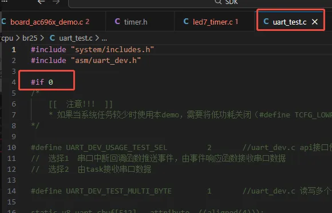
Task: Click the 选择1 comment line
Action: click(x=159, y=159)
